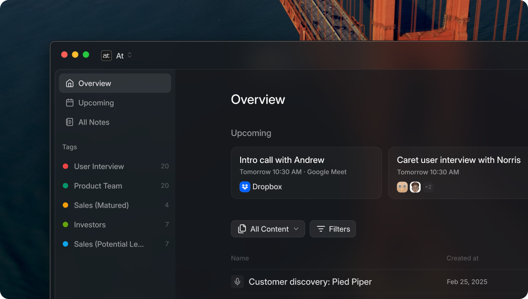Click the funnel icon inside Filters button
This screenshot has height=299, width=528.
[x=321, y=229]
